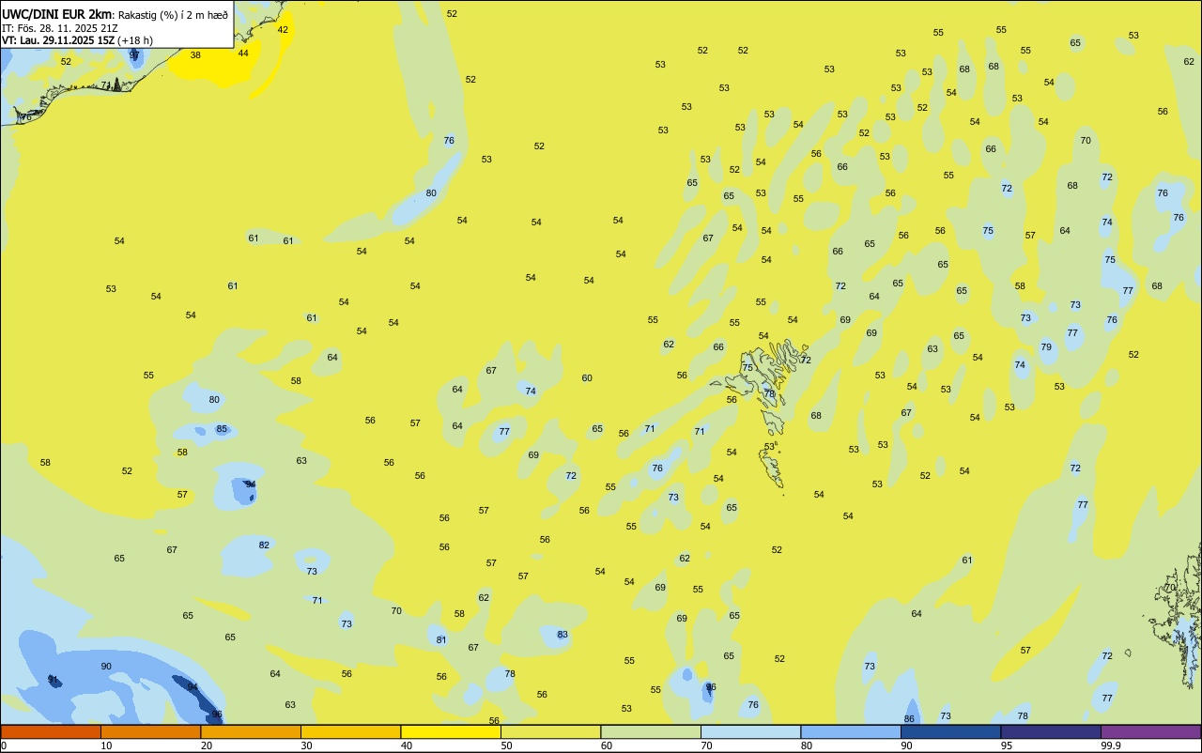The height and width of the screenshot is (753, 1202).
Task: Click the dark orange 0–10 legend color block
Action: pos(51,731)
